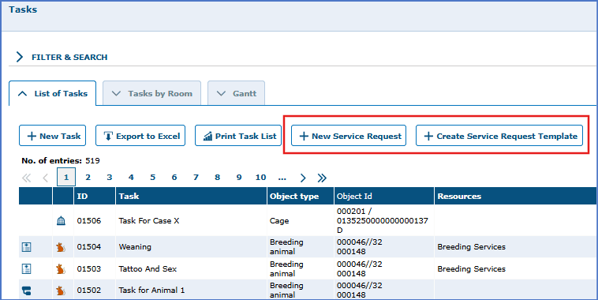The height and width of the screenshot is (300, 598).
Task: Open the service request icon for Weaning row
Action: tap(26, 247)
